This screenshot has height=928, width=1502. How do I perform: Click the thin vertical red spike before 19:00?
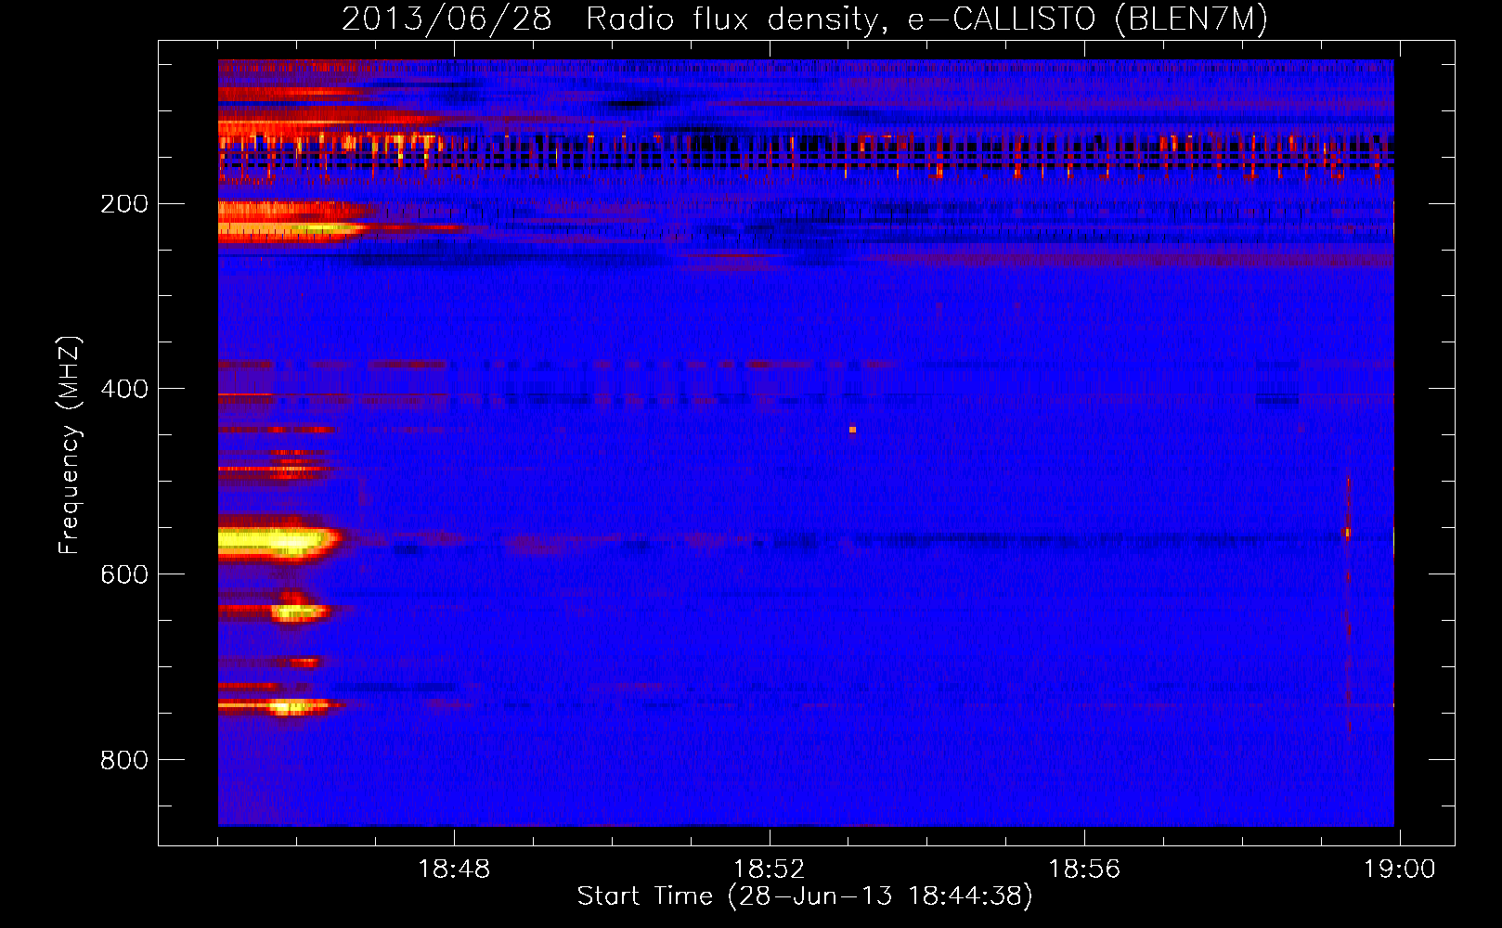1348,603
